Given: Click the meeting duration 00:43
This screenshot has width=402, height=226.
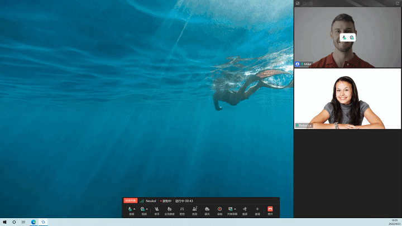Looking at the screenshot, I should (x=184, y=201).
